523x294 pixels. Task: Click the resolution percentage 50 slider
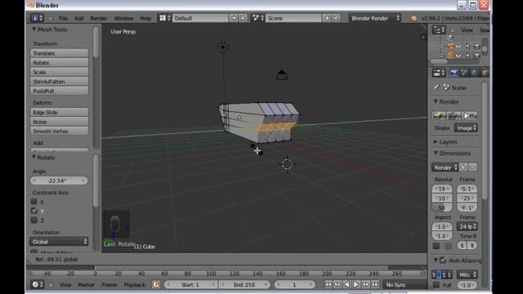442,207
